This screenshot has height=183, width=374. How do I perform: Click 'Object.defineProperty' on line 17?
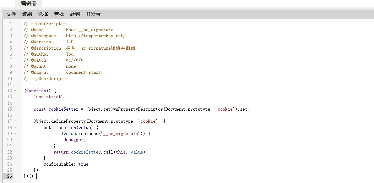[x=60, y=121]
